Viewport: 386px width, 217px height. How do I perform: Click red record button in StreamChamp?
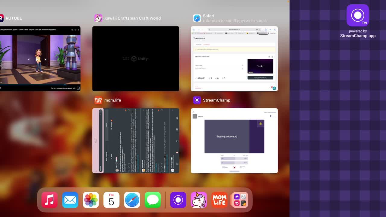coord(234,167)
